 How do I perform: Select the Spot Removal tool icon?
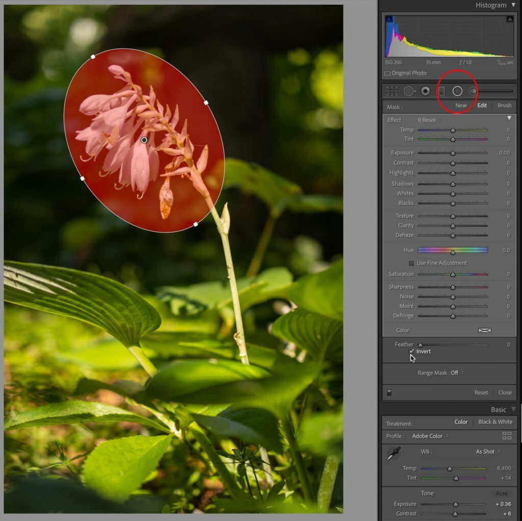pos(409,91)
